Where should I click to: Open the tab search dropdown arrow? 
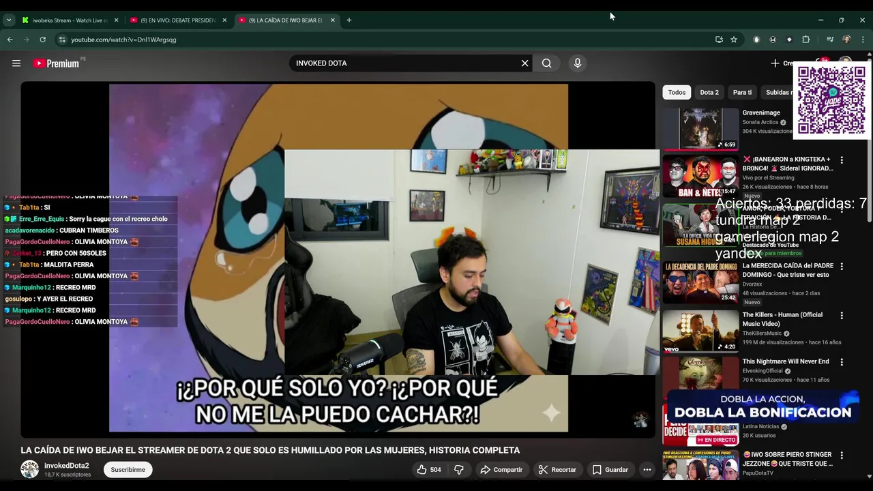9,20
